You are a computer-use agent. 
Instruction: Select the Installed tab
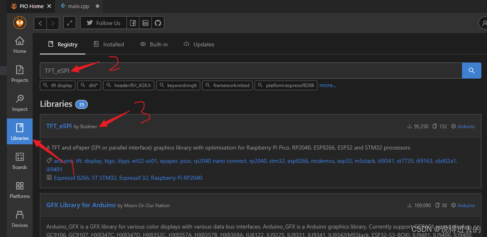[x=109, y=44]
